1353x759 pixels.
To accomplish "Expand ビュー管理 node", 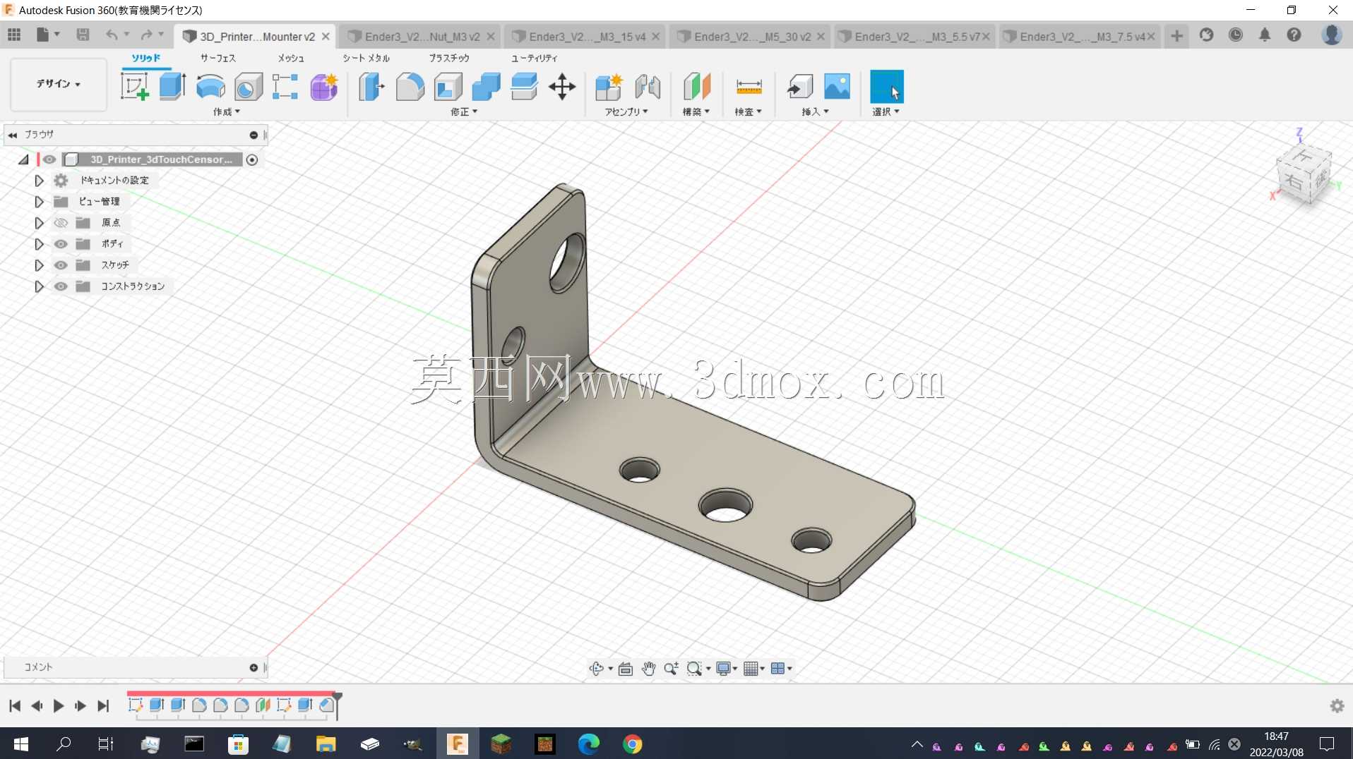I will point(39,202).
